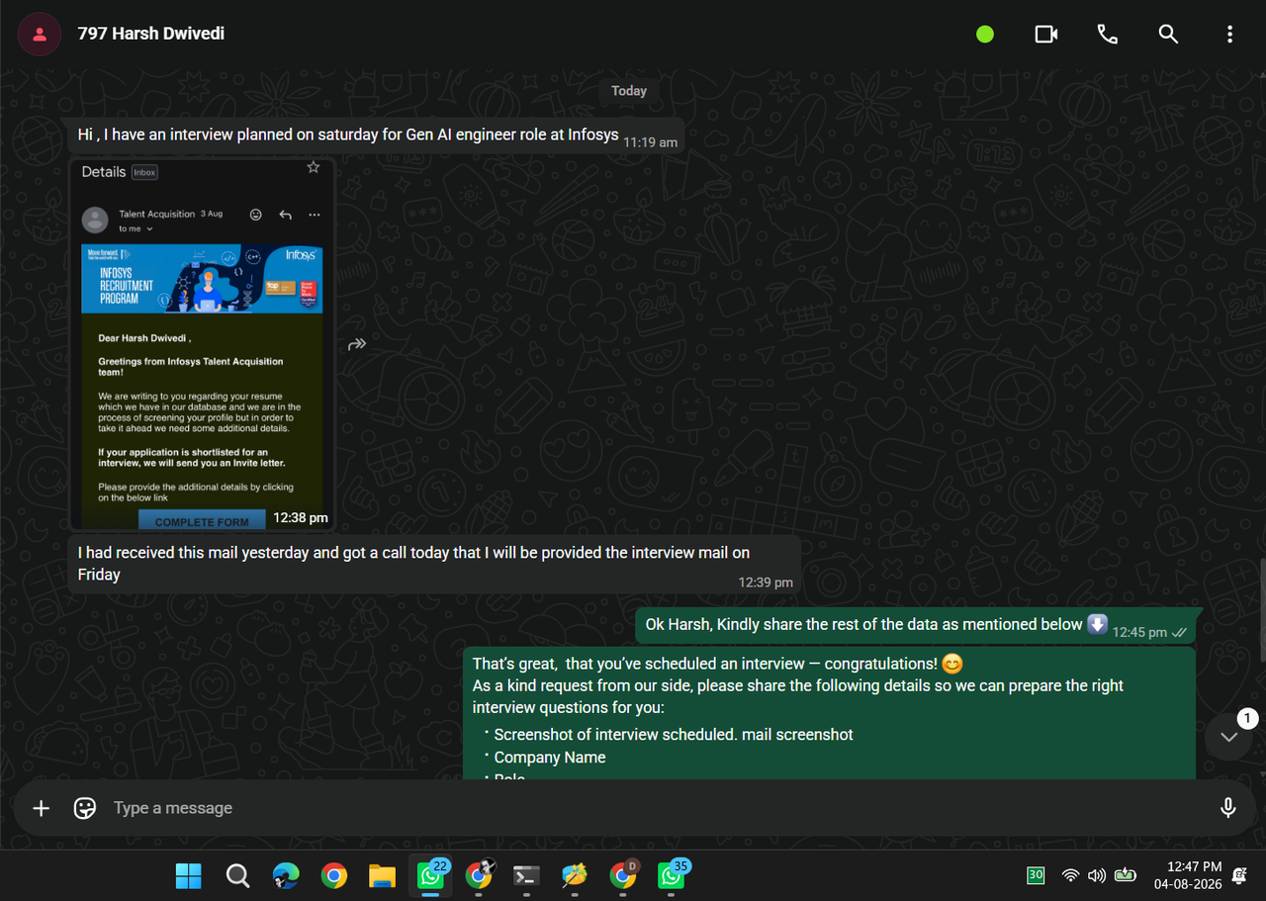Forward the Infosys email screenshot

[357, 344]
